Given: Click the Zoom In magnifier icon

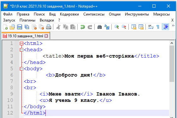Looking at the screenshot, I should point(117,27).
